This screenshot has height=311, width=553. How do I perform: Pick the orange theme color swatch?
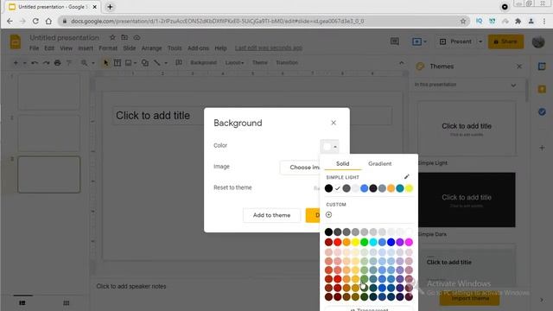[391, 188]
